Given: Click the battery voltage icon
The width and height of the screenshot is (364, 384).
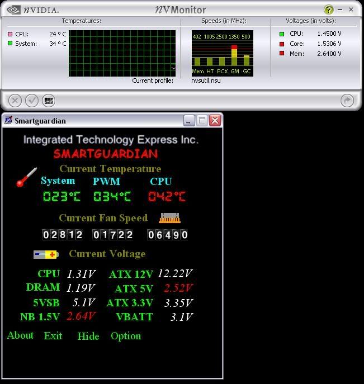Looking at the screenshot, I should pyautogui.click(x=46, y=254).
